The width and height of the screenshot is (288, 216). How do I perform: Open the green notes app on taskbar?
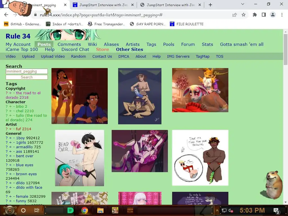[70, 210]
